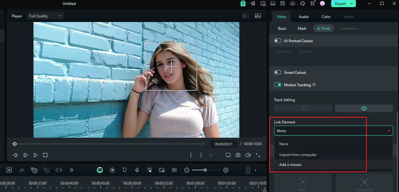The image size is (399, 192).
Task: Open the Full Quality dropdown
Action: [45, 16]
